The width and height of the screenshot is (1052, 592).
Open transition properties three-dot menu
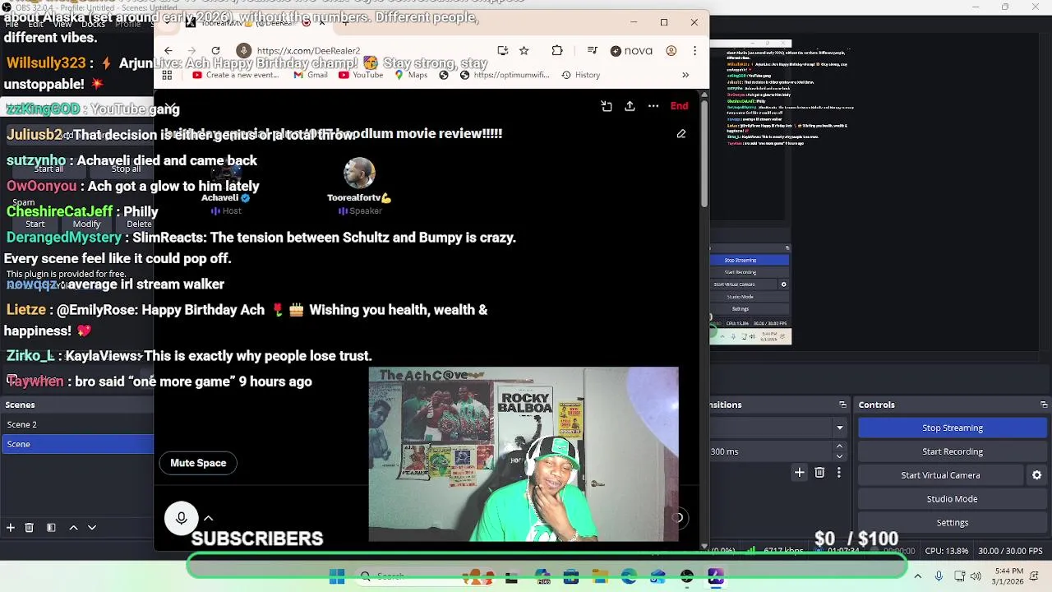pos(838,472)
